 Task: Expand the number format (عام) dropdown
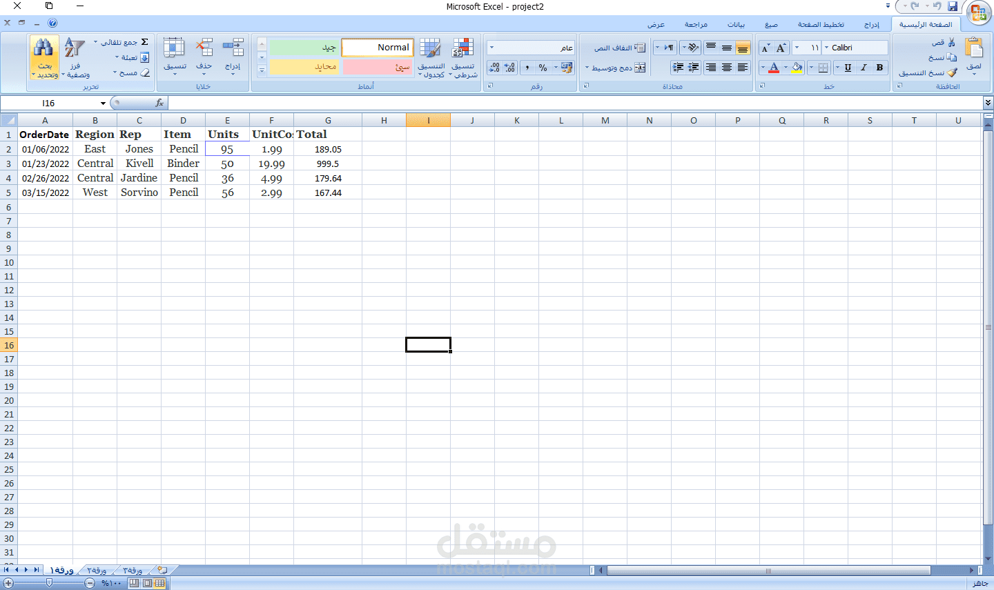tap(491, 48)
